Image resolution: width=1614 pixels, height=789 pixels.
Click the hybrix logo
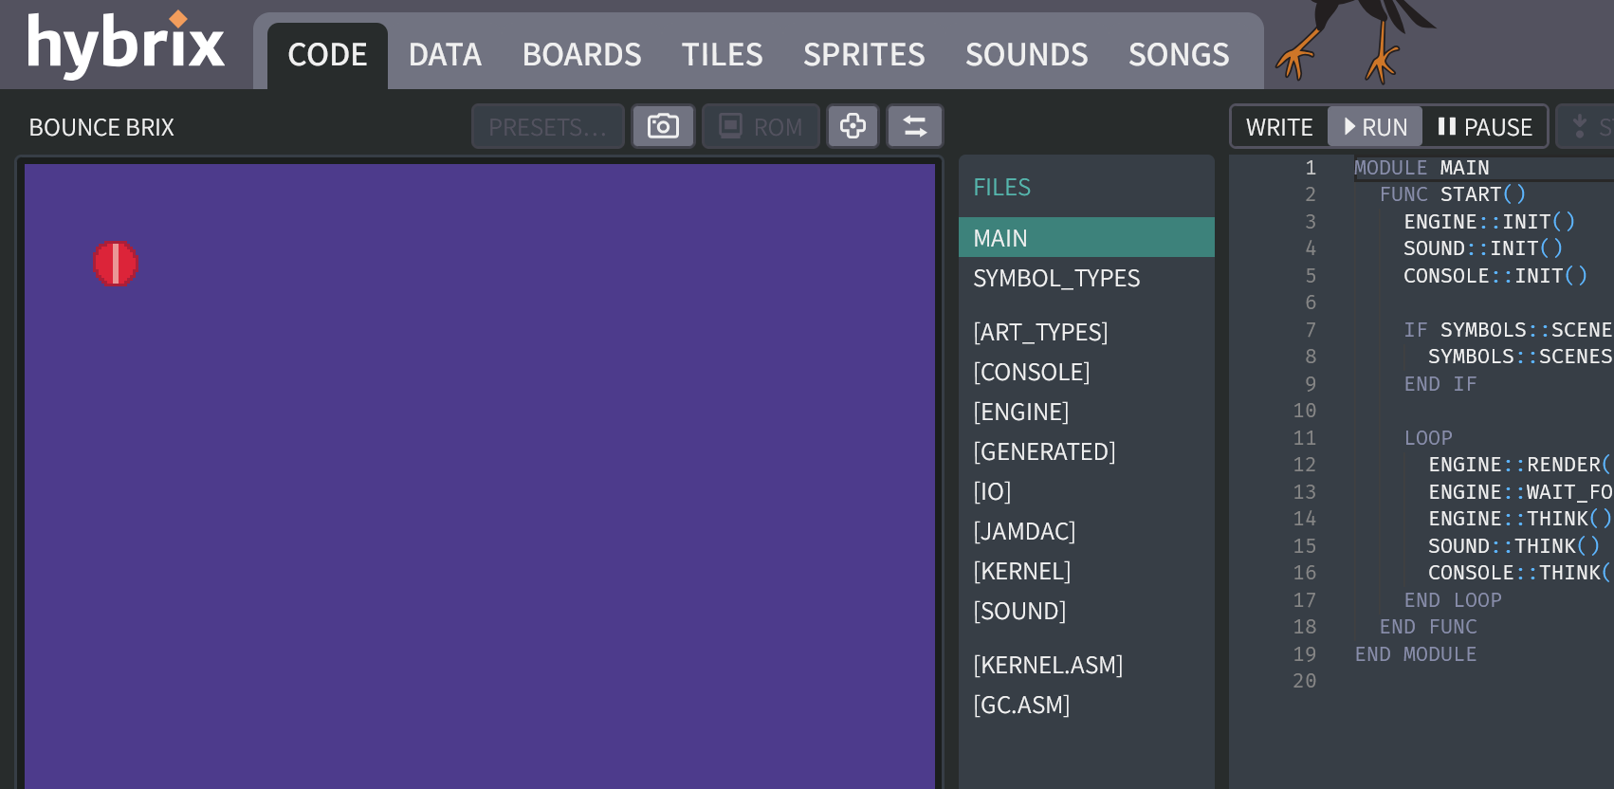point(125,45)
